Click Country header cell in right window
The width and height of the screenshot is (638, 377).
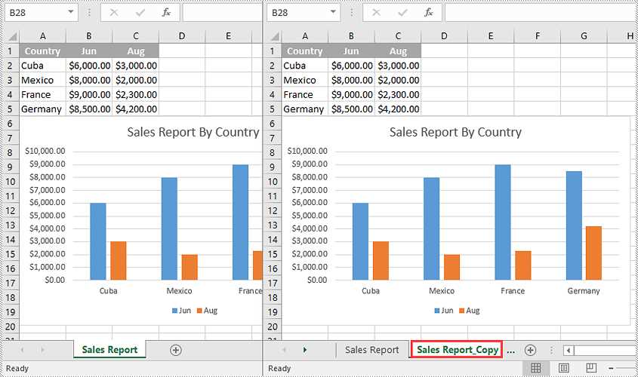pos(305,51)
